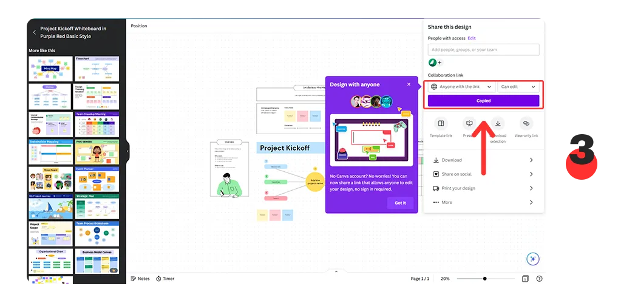The image size is (618, 303).
Task: Open the More options row
Action: coord(484,202)
